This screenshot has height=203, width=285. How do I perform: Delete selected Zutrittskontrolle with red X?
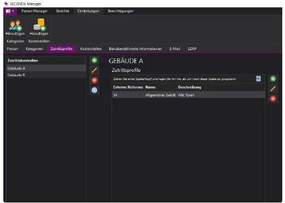(94, 80)
